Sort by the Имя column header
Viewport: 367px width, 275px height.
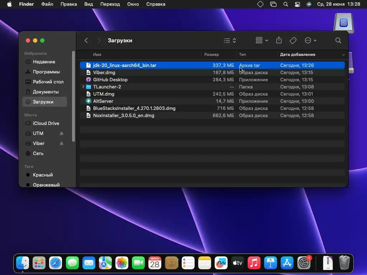[x=97, y=54]
